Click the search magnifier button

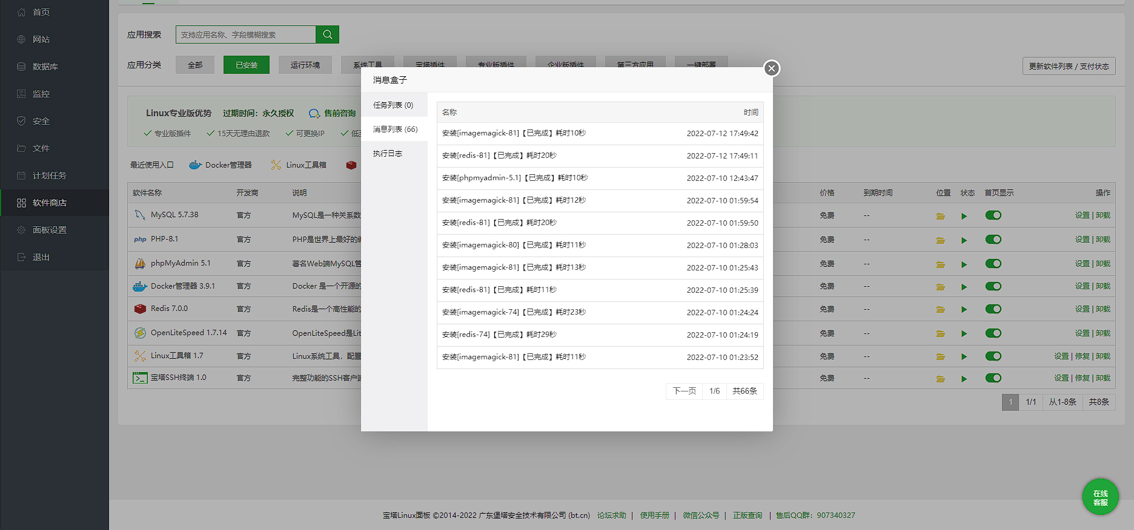[327, 34]
